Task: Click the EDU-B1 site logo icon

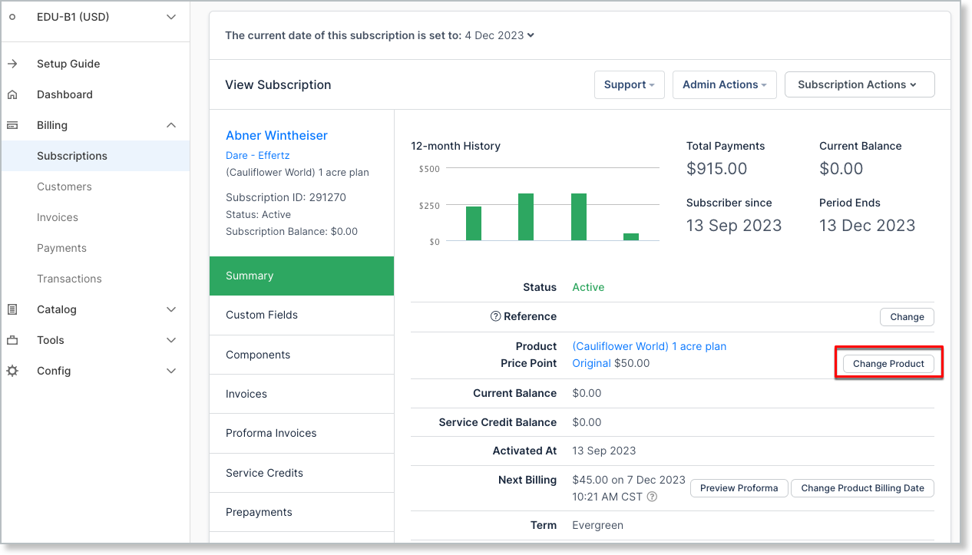Action: (12, 16)
